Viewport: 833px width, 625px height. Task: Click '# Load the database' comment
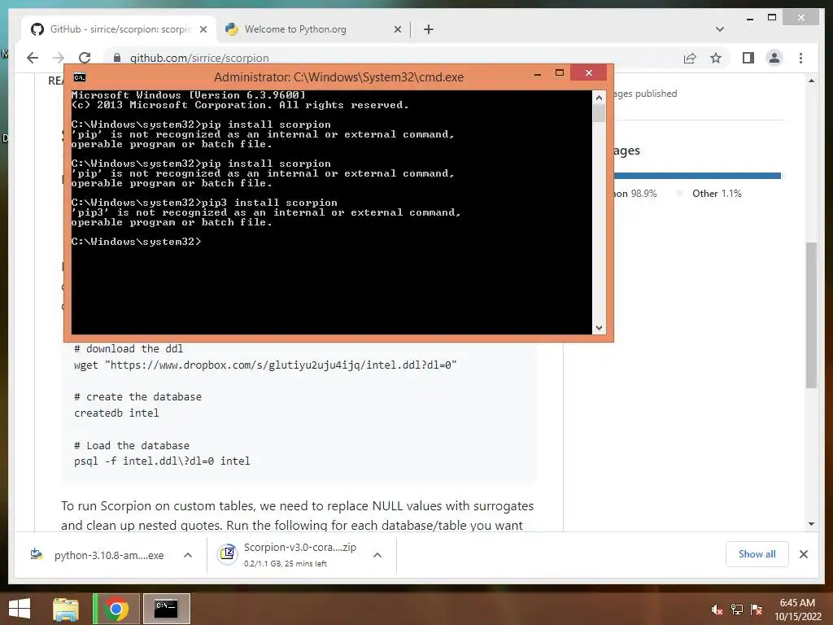point(132,445)
